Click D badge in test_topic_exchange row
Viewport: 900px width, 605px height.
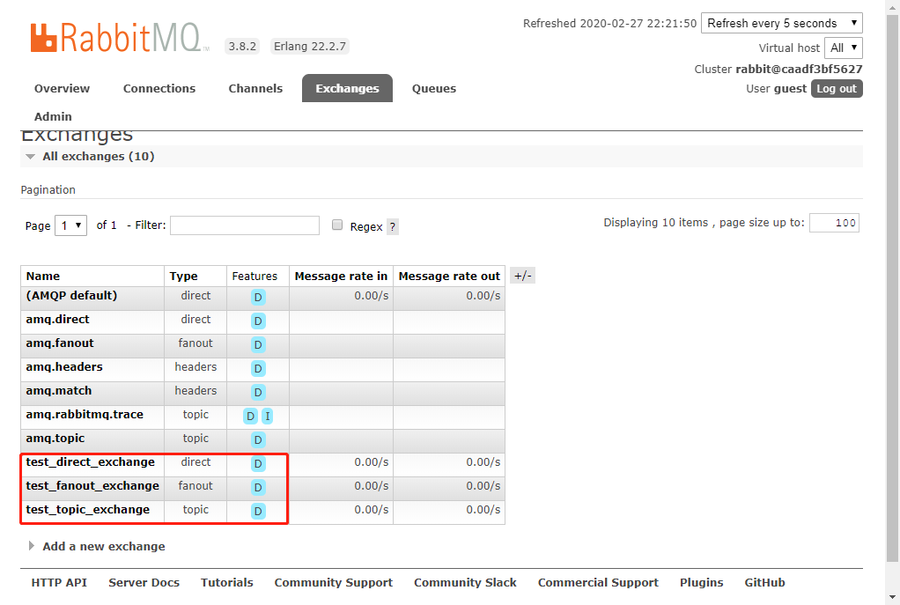(x=258, y=512)
